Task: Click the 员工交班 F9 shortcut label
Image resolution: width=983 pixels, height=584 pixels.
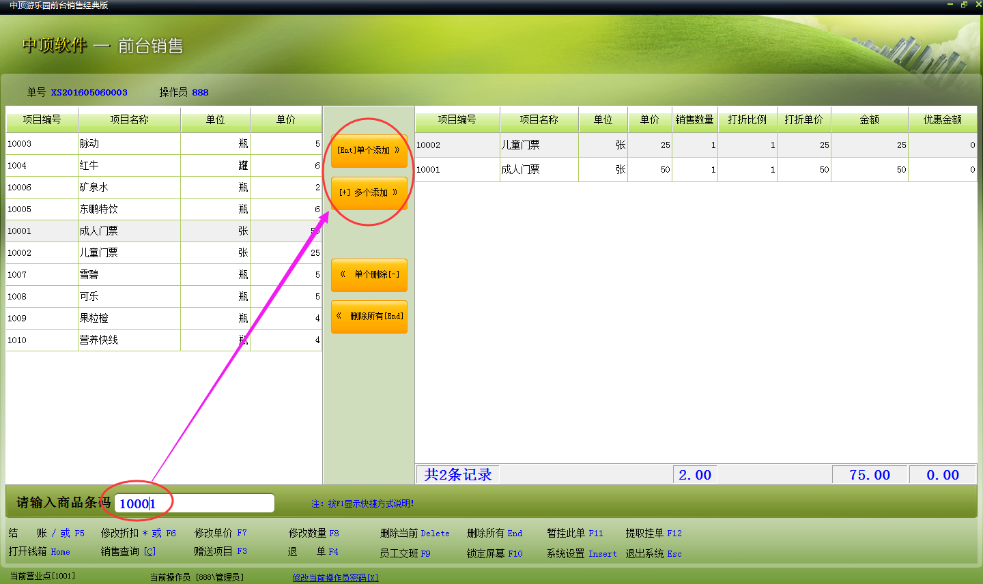Action: point(405,553)
